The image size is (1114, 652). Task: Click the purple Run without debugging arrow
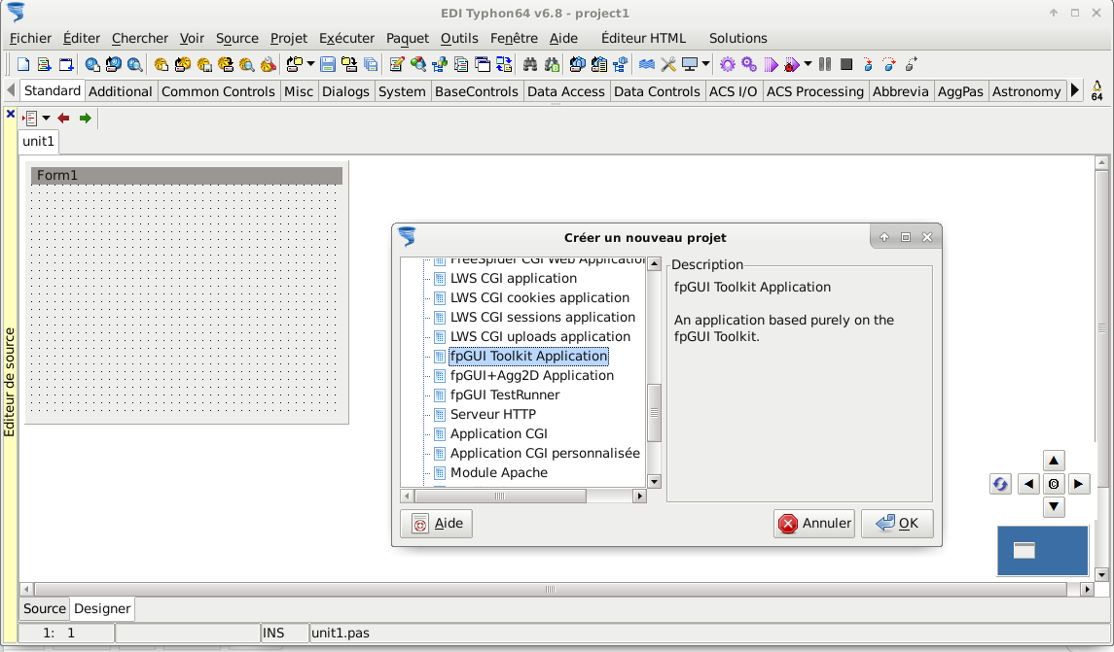(771, 64)
